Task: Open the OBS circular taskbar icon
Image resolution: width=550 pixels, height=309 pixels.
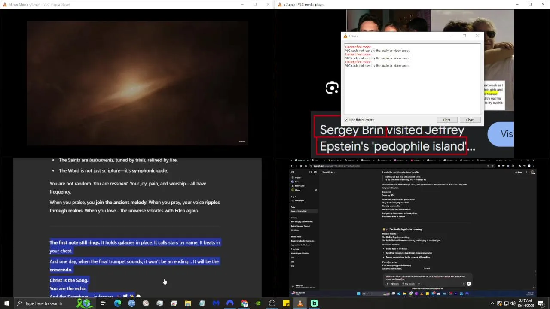Action: click(x=272, y=303)
